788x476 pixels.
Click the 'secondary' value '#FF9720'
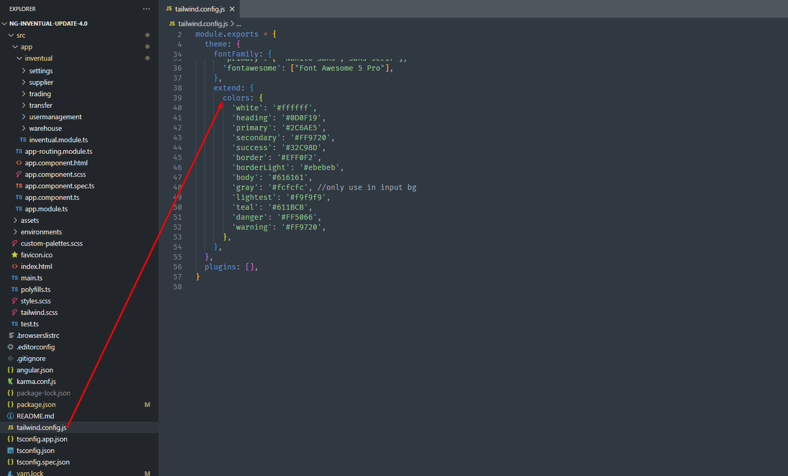tap(311, 138)
